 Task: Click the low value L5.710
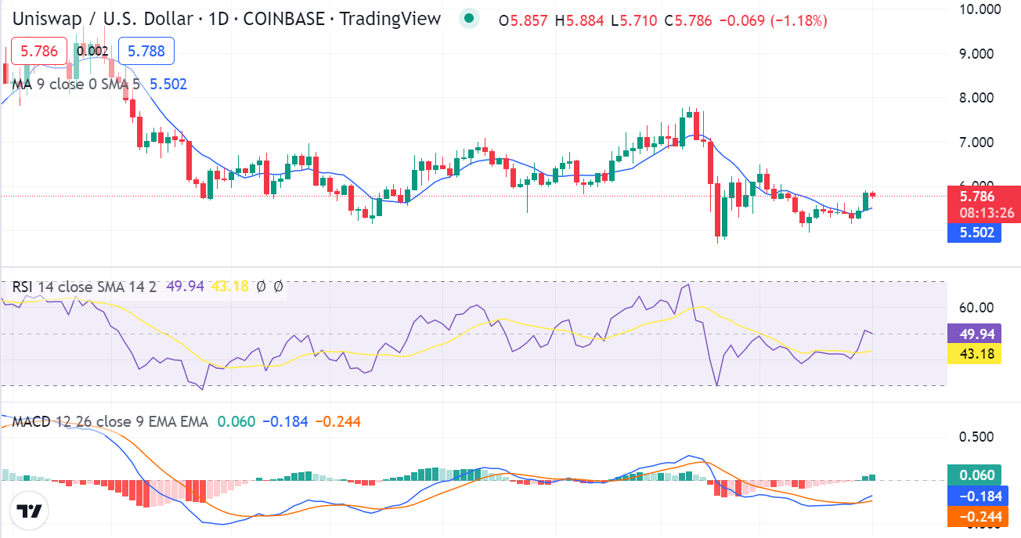[634, 21]
